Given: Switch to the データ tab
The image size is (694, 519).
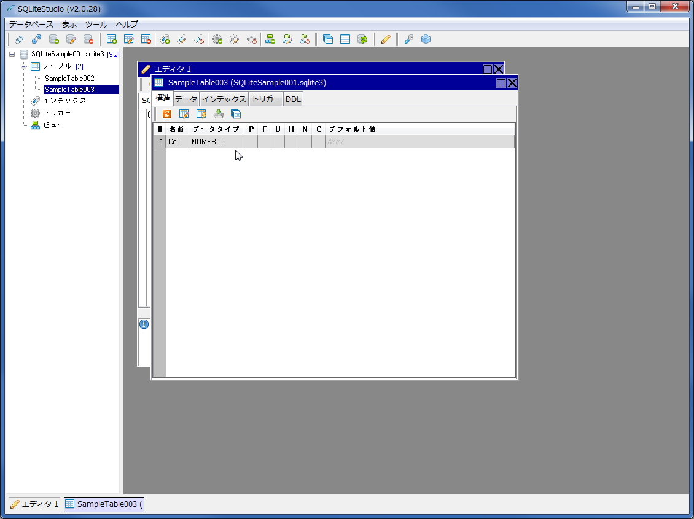Looking at the screenshot, I should [x=186, y=99].
